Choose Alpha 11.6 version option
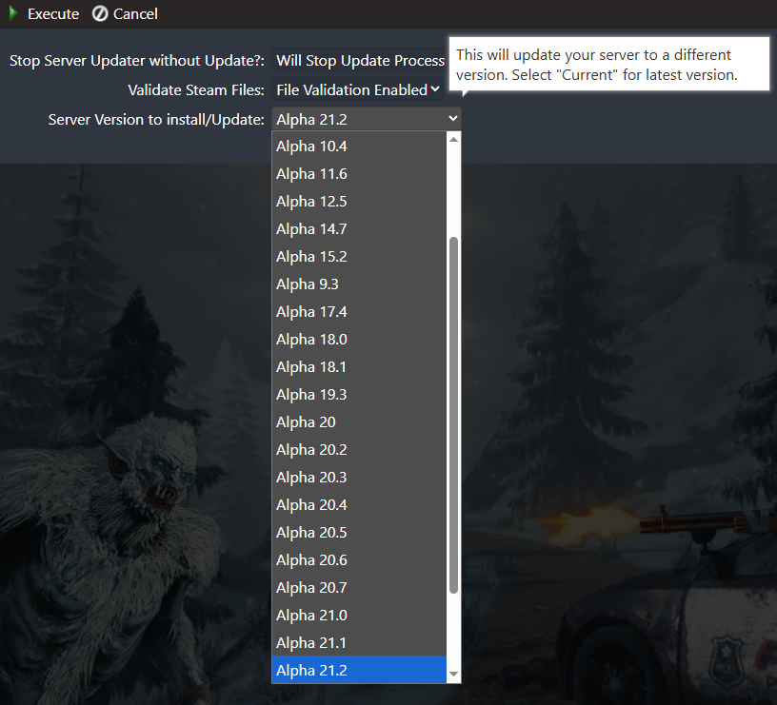The width and height of the screenshot is (777, 705). (x=359, y=174)
